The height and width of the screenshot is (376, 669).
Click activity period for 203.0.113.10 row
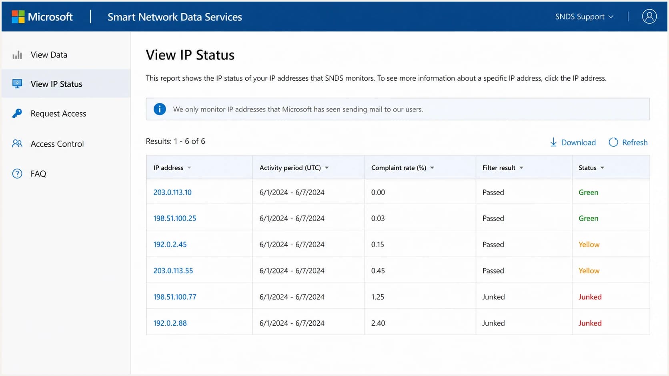coord(292,192)
